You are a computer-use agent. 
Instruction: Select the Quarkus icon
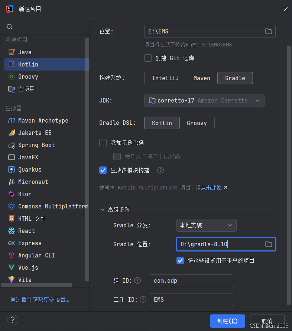(x=12, y=169)
